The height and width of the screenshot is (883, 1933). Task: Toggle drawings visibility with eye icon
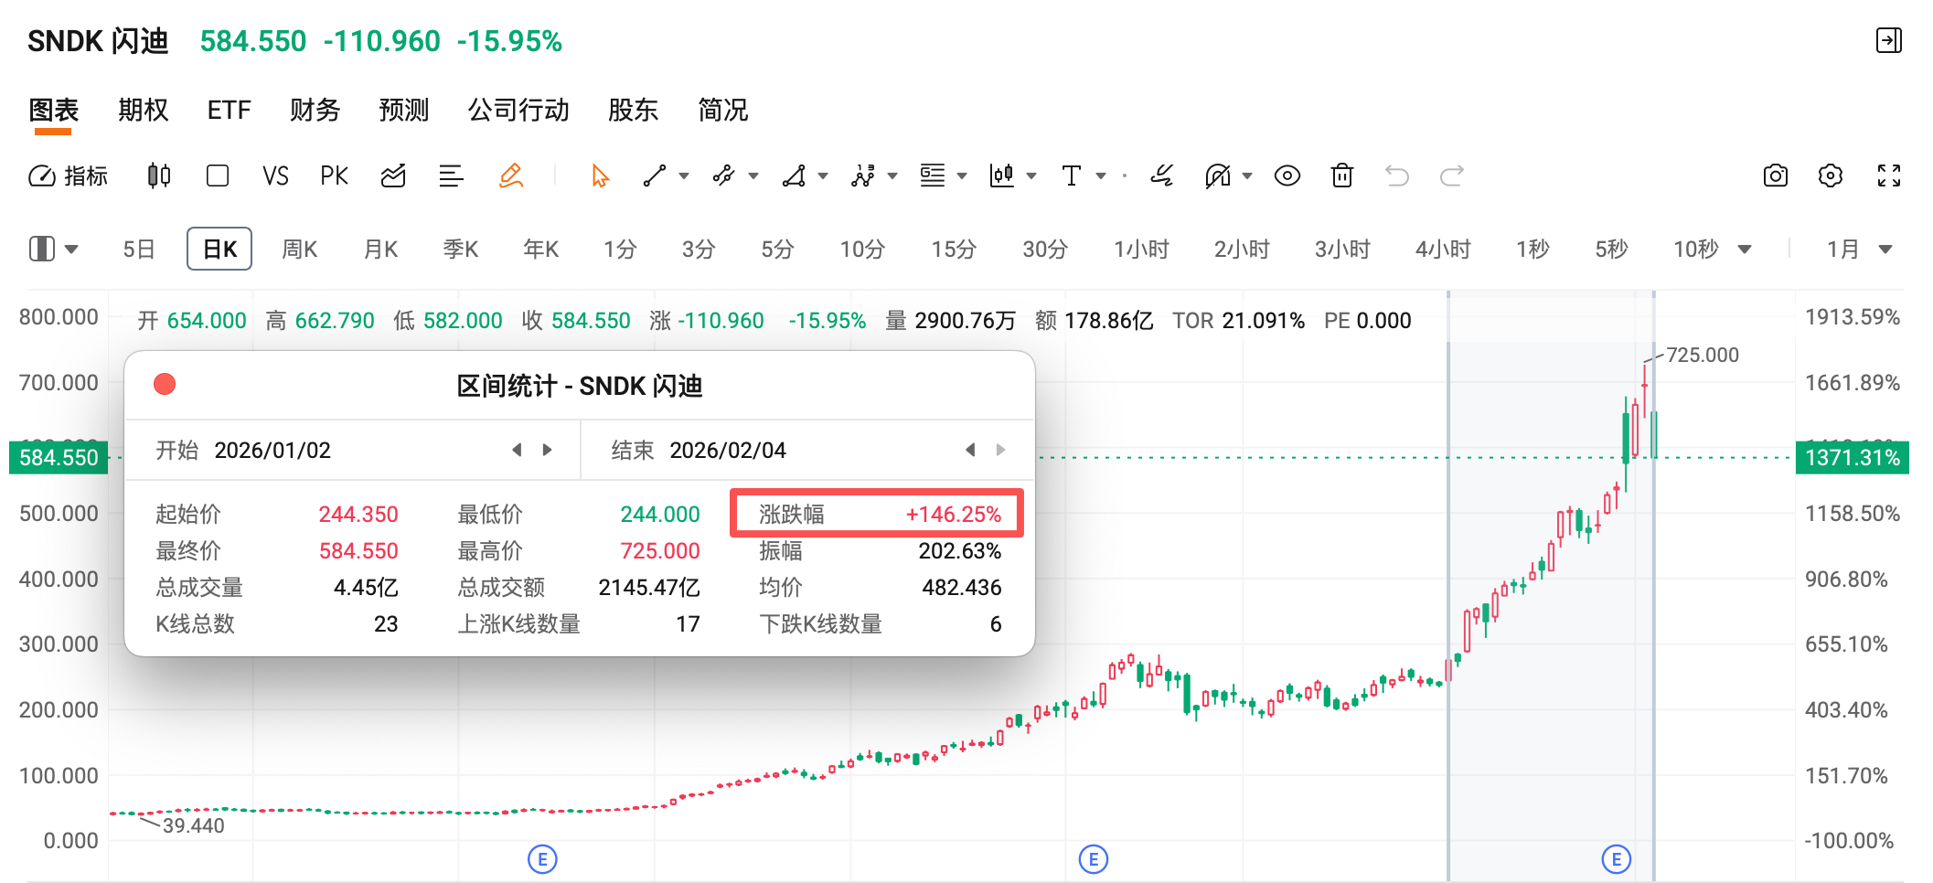(1287, 176)
